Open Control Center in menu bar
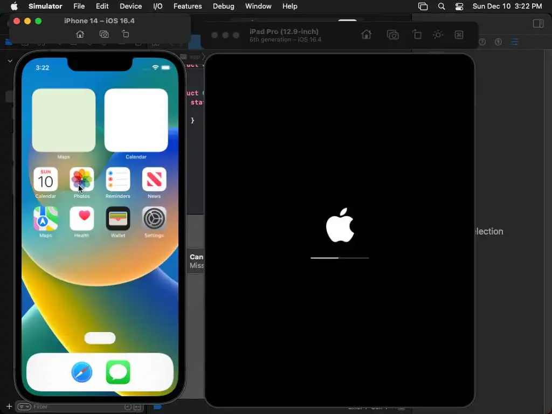Screen dimensions: 552x414 459,6
